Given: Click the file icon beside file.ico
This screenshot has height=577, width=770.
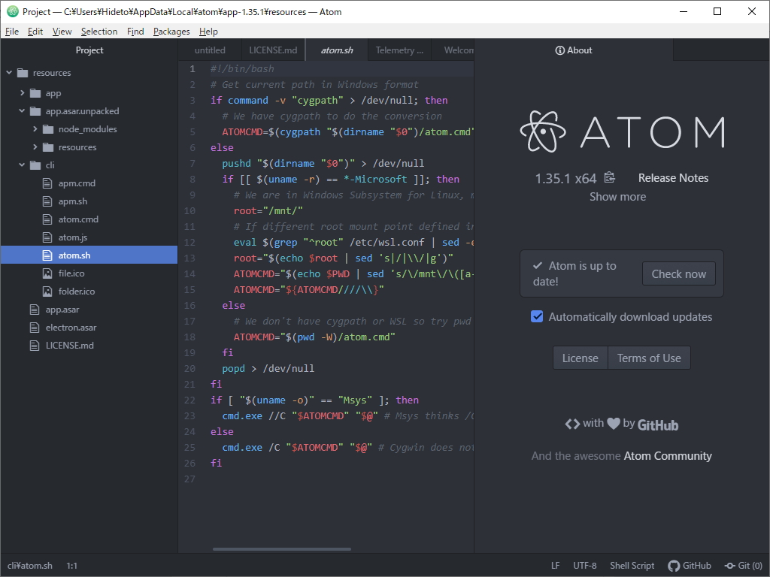Looking at the screenshot, I should click(x=48, y=273).
